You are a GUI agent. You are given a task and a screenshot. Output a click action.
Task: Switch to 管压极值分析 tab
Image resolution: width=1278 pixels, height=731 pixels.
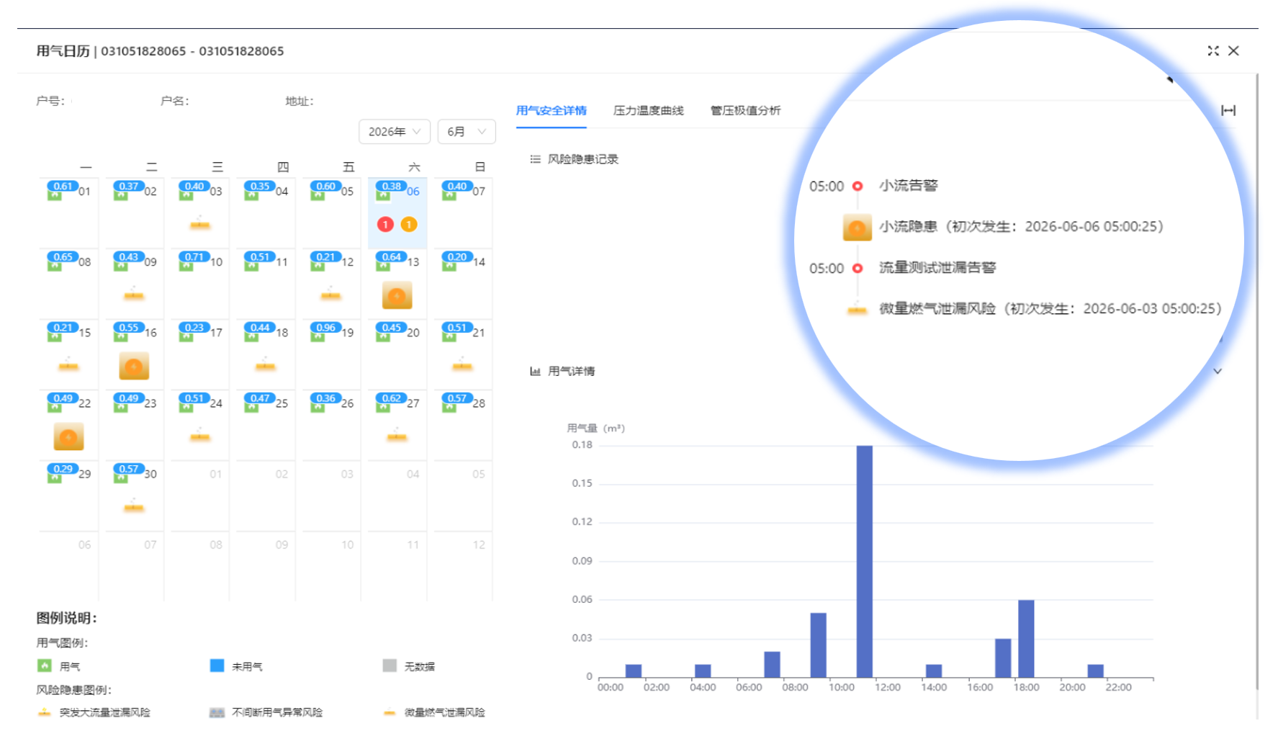coord(745,110)
